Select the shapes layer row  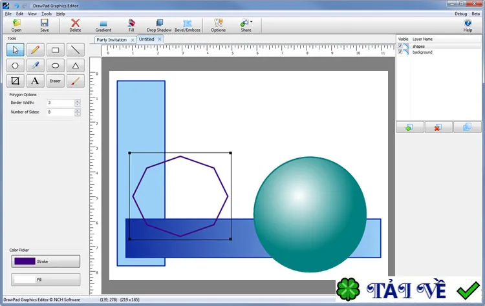438,46
